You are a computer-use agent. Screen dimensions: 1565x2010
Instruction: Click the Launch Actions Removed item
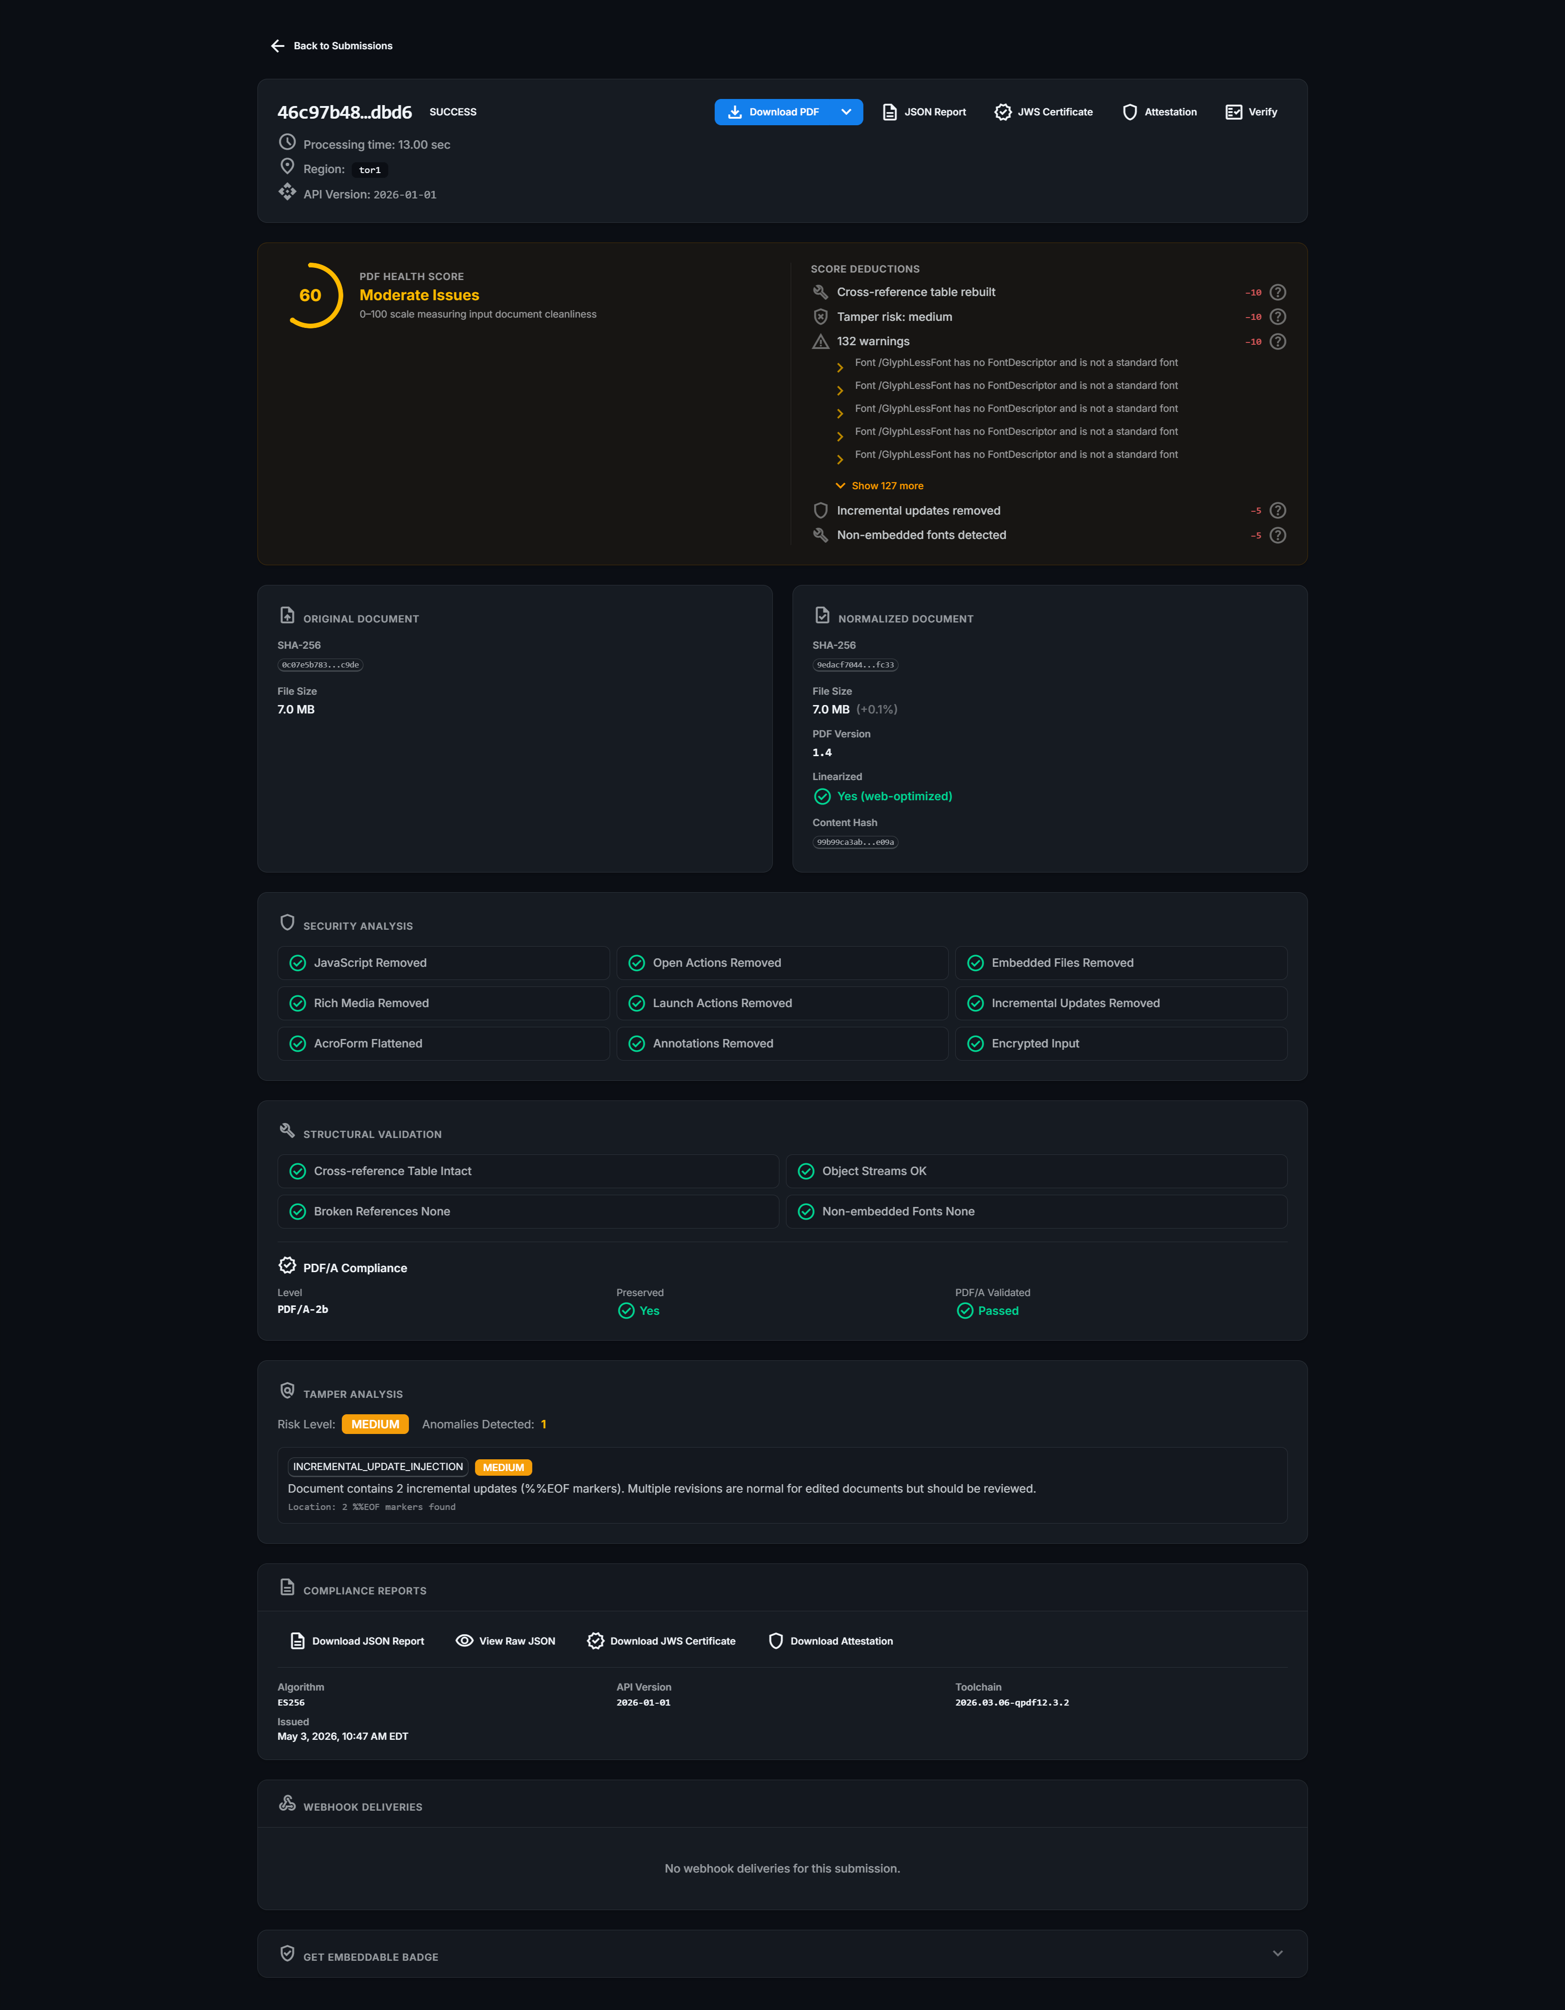coord(782,1004)
